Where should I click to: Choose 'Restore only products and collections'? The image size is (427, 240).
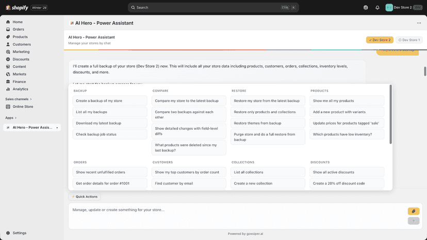click(268, 112)
